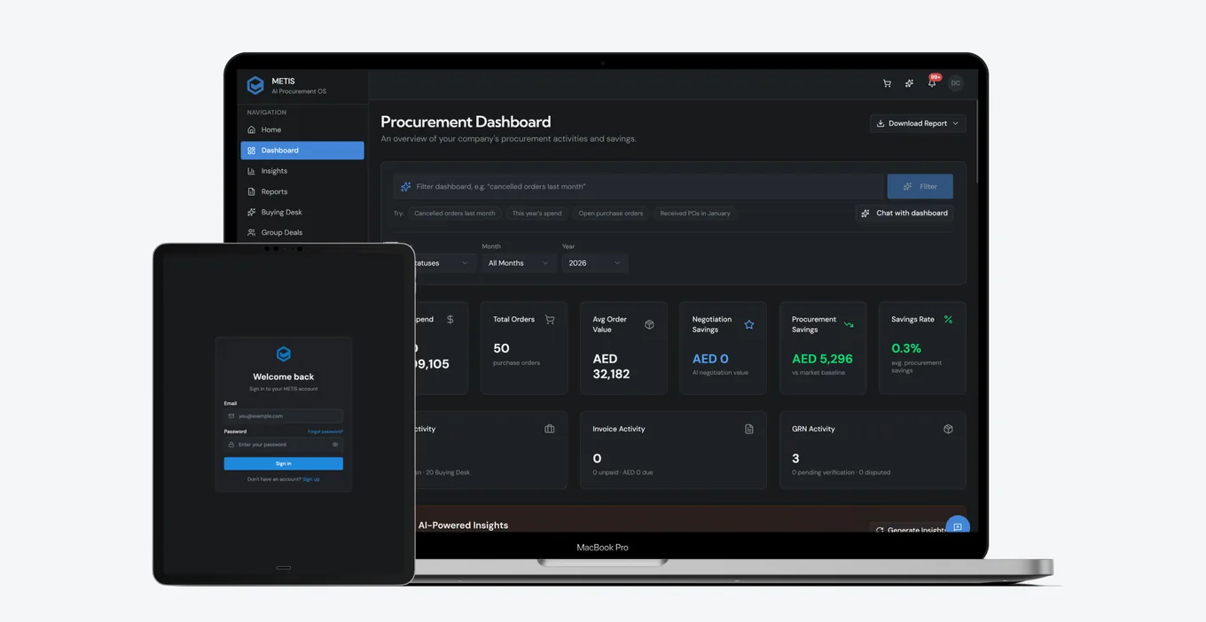Click the percent icon on Savings Rate card
Viewport: 1206px width, 622px height.
pyautogui.click(x=948, y=319)
